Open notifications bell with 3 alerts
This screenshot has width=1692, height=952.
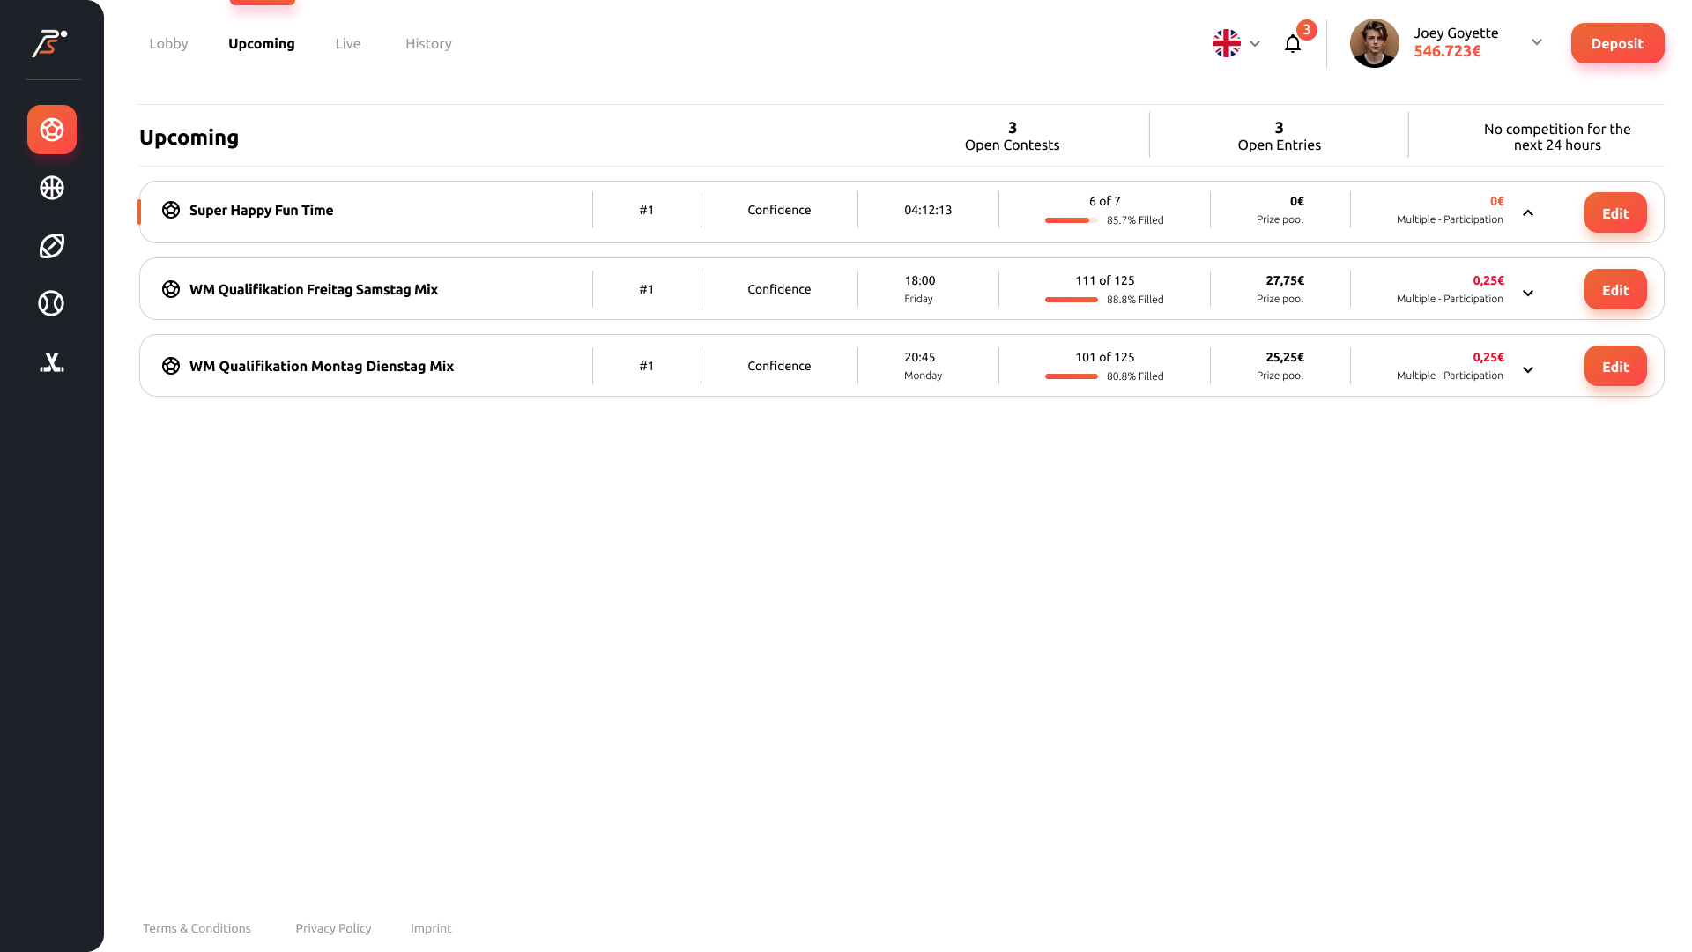click(x=1293, y=43)
